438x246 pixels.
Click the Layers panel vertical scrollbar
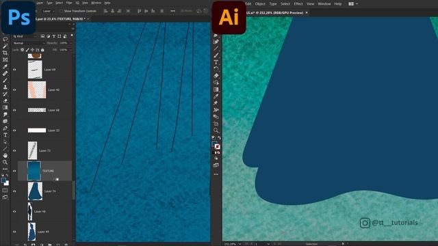point(74,190)
